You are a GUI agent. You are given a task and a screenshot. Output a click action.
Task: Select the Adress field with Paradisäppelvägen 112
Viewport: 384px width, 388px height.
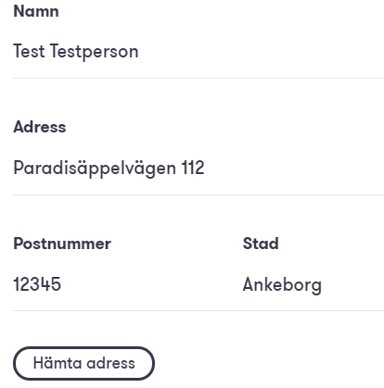(198, 169)
